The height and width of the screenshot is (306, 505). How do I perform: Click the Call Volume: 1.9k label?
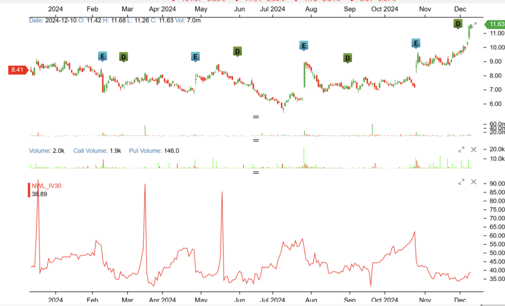click(x=97, y=151)
